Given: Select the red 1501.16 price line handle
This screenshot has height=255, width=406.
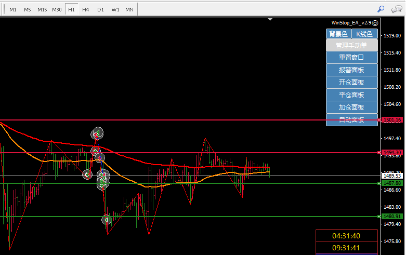Looking at the screenshot, I should pos(379,120).
